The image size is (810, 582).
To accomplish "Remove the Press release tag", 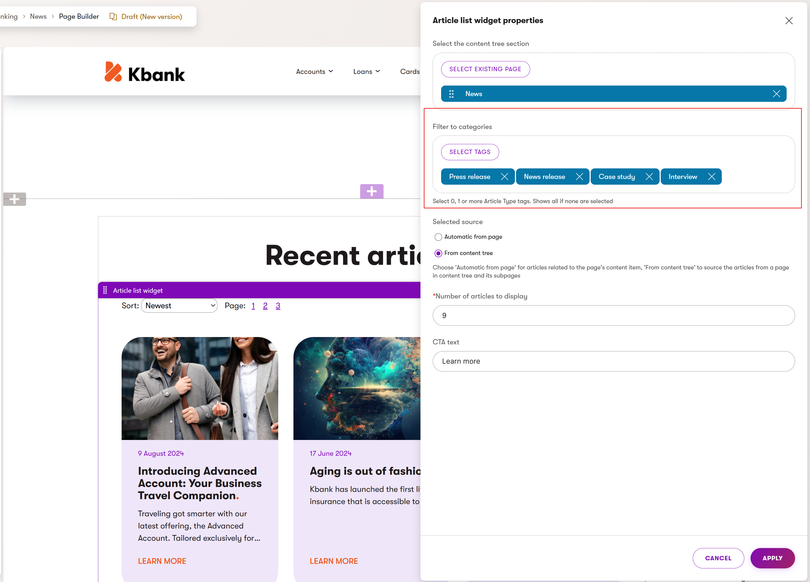I will [504, 177].
